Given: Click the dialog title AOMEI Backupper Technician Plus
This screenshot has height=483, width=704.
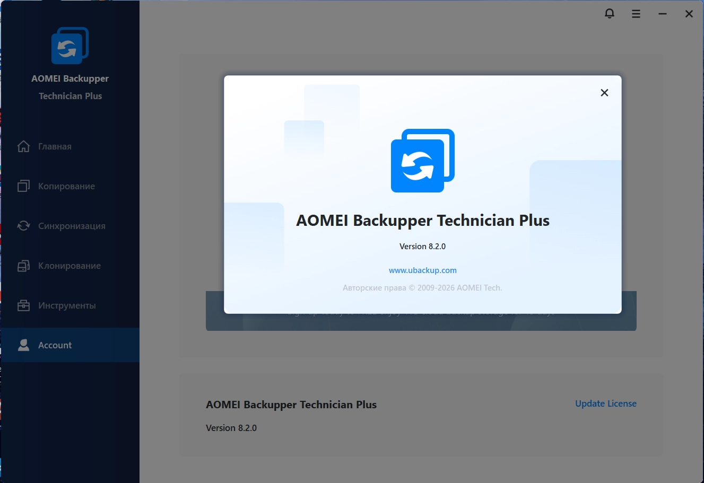Looking at the screenshot, I should click(x=423, y=221).
